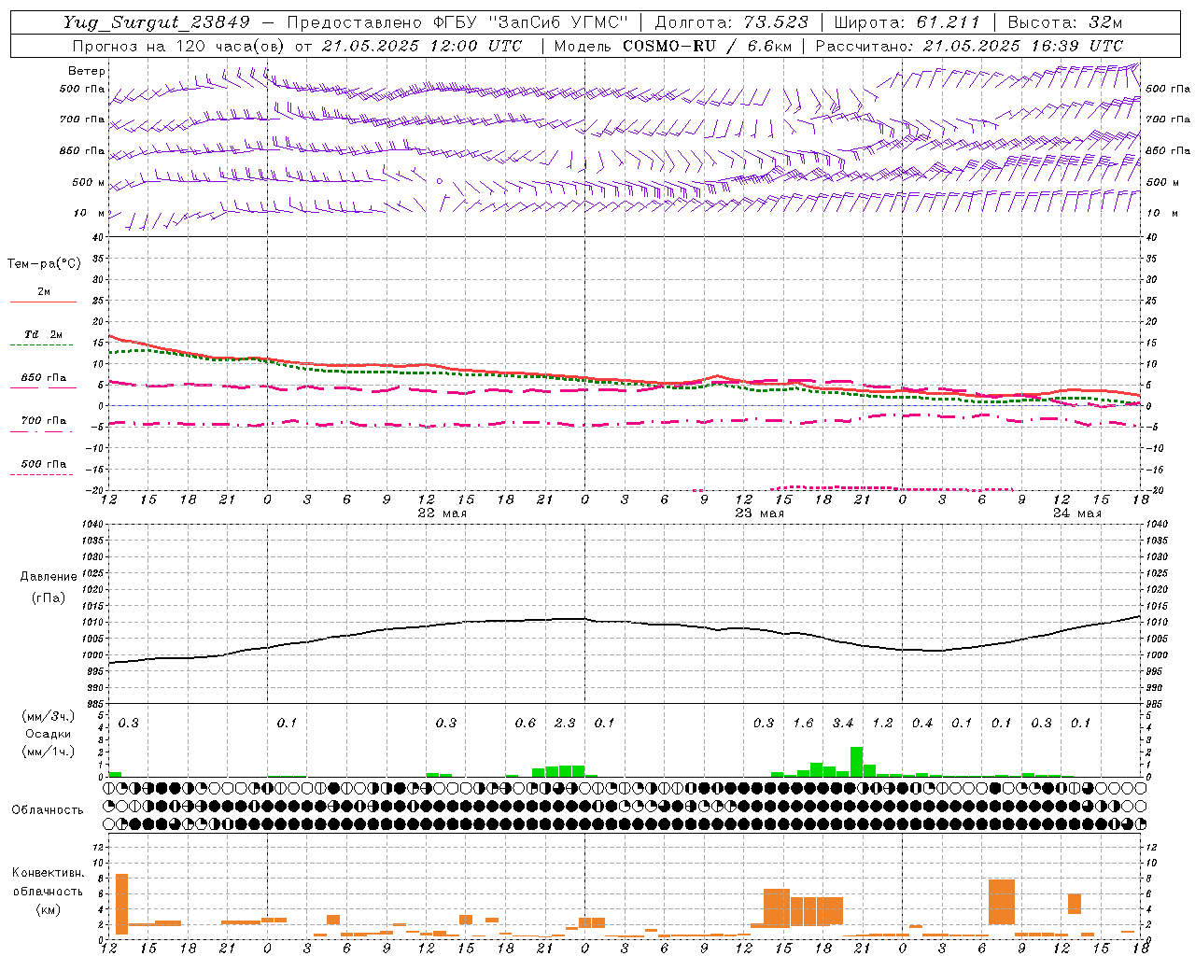Click the 'Широта: 61.211' header value

[907, 22]
